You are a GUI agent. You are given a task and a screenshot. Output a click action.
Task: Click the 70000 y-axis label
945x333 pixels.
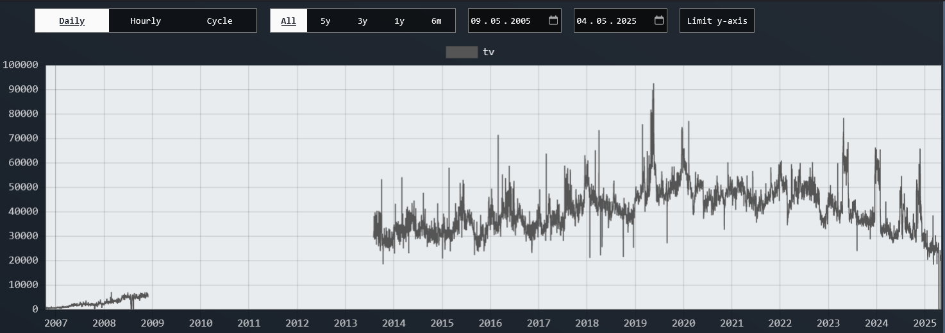pyautogui.click(x=23, y=138)
